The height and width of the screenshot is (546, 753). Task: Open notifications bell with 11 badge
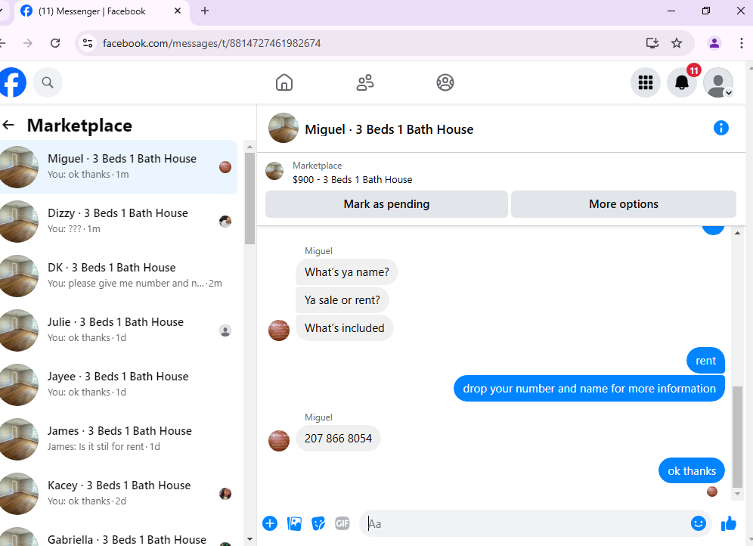point(682,82)
